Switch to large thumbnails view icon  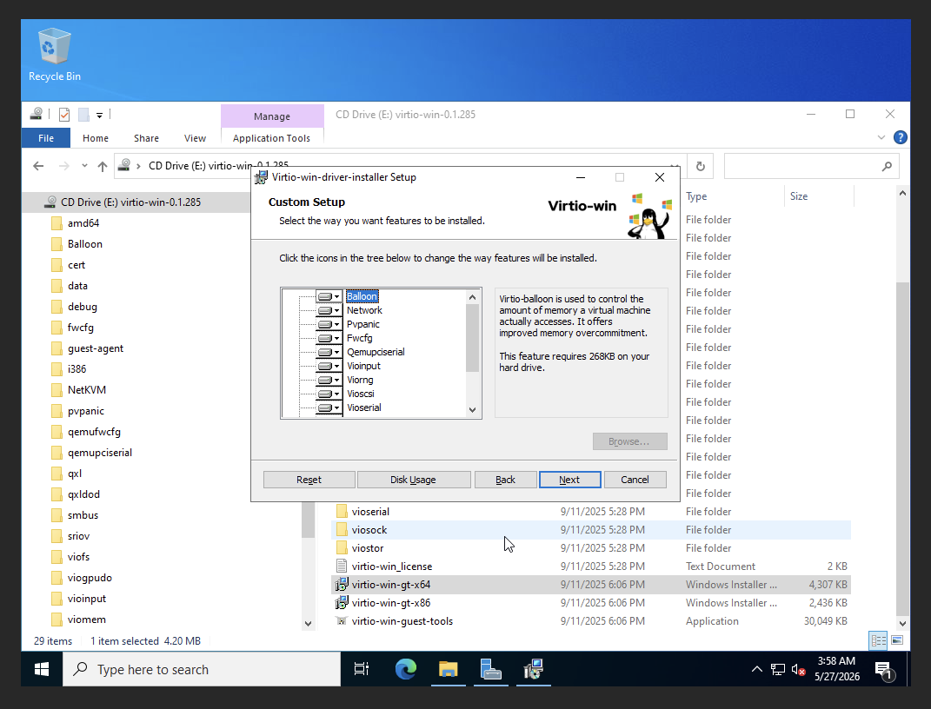(897, 640)
